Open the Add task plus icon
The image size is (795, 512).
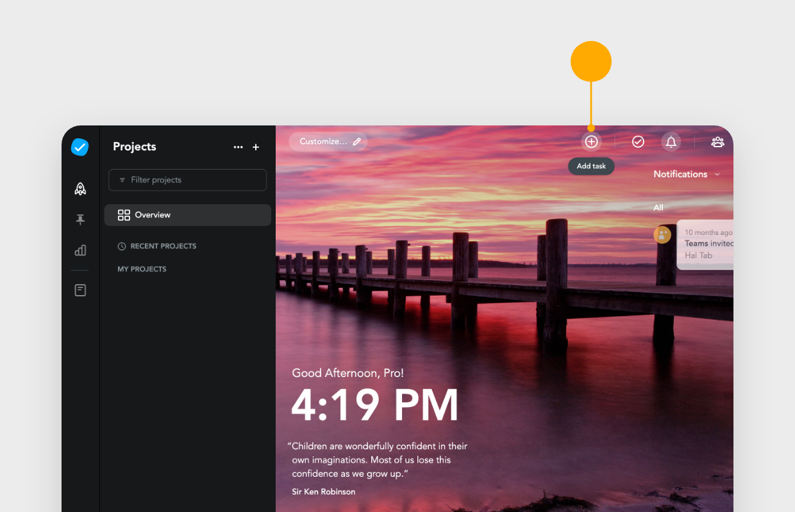pos(591,141)
